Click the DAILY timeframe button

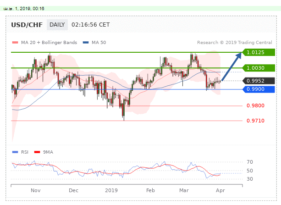pyautogui.click(x=57, y=25)
